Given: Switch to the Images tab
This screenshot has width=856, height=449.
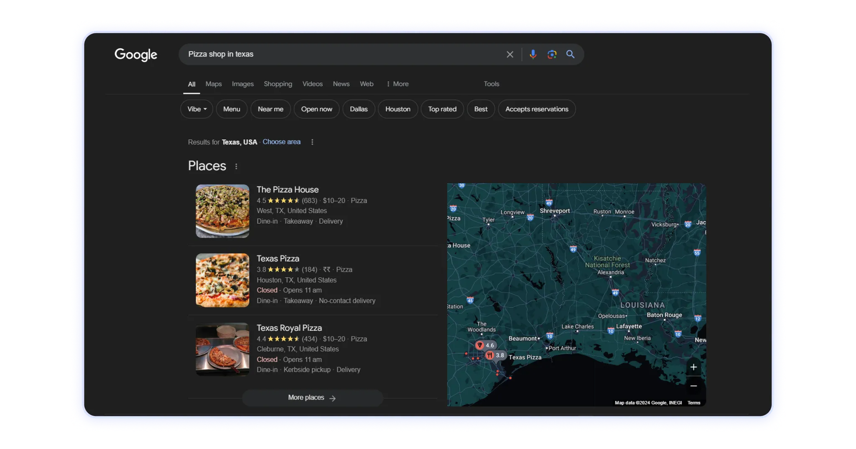Looking at the screenshot, I should (242, 84).
